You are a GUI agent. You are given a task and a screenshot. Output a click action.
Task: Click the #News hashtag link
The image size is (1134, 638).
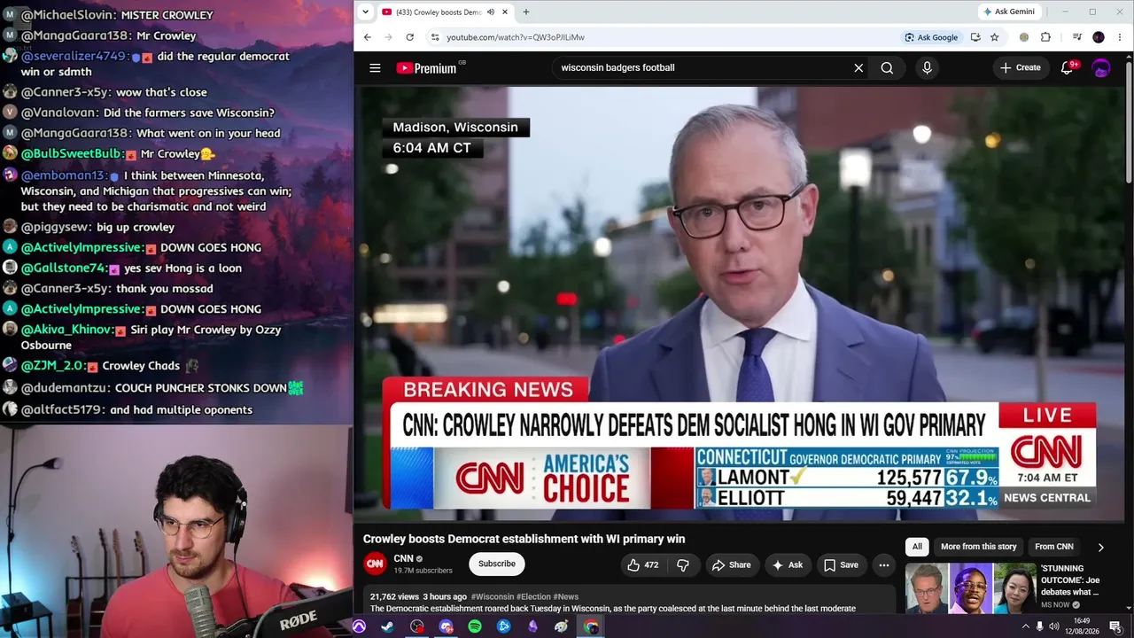[x=565, y=597]
